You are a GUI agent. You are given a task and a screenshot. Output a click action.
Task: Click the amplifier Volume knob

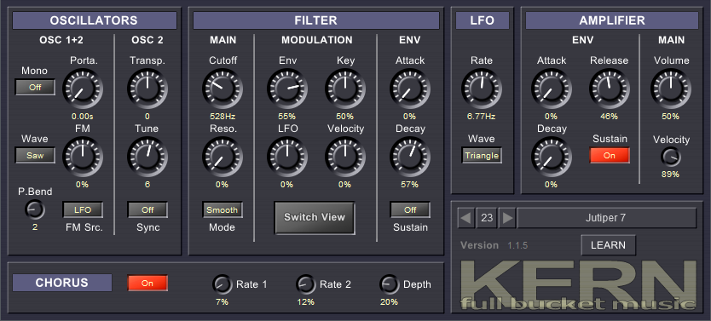(x=671, y=89)
